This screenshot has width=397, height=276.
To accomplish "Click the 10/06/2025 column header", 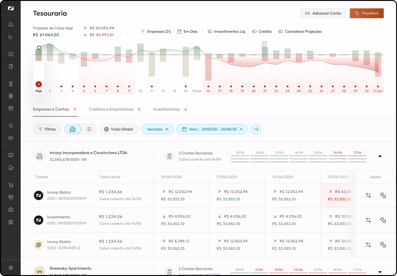I will [171, 177].
